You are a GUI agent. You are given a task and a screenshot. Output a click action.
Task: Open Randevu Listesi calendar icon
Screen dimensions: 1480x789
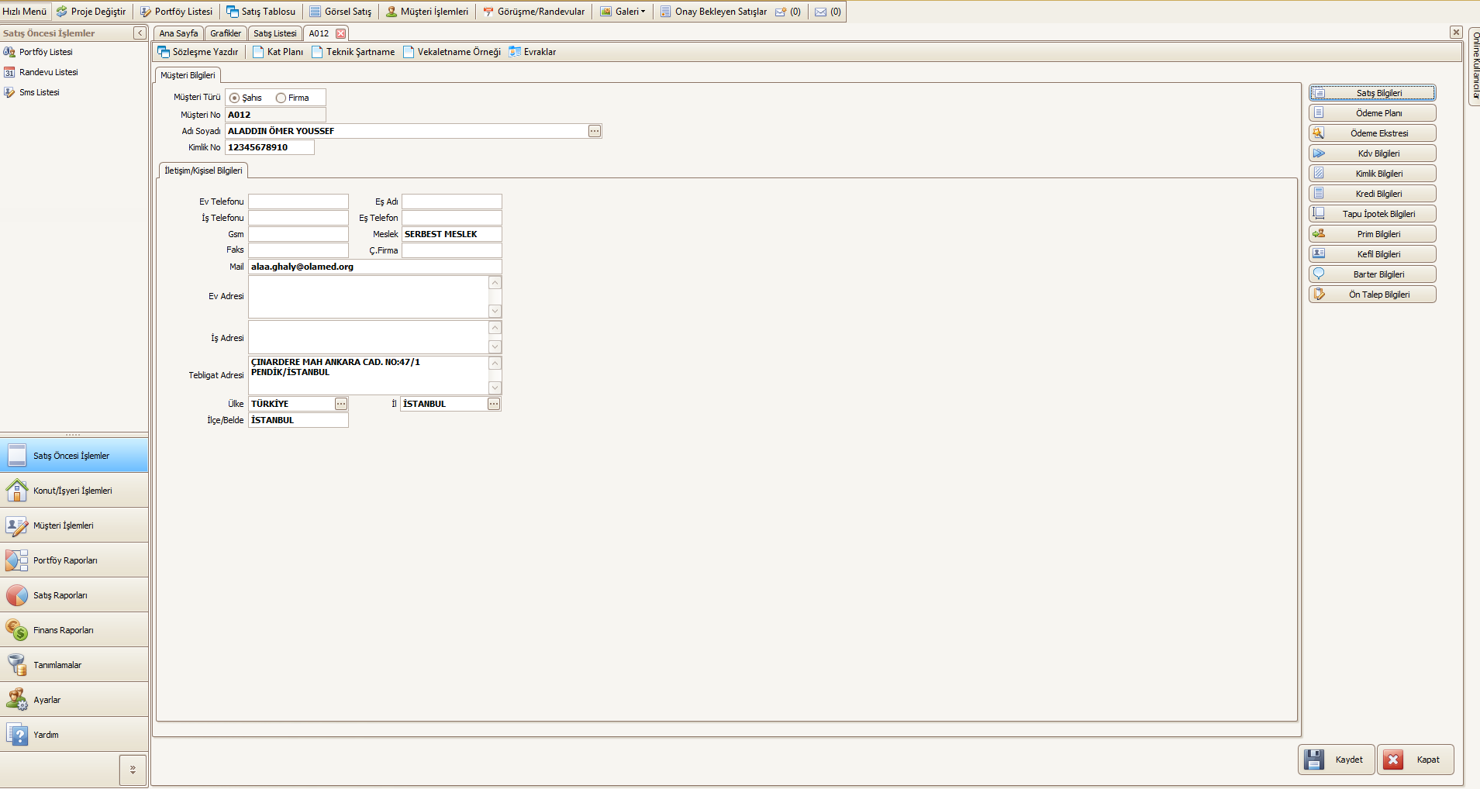tap(9, 72)
